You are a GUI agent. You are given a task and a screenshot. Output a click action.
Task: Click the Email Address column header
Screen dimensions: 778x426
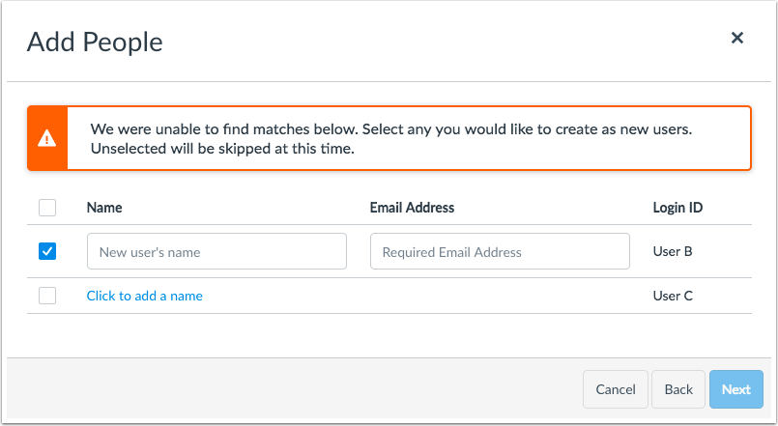412,208
